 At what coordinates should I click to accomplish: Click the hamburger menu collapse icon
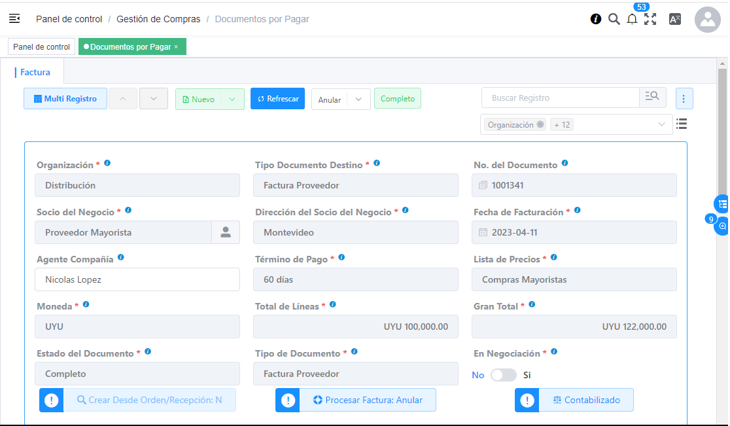pyautogui.click(x=14, y=19)
